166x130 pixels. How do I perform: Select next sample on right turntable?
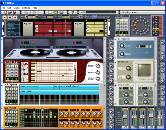tap(85, 43)
